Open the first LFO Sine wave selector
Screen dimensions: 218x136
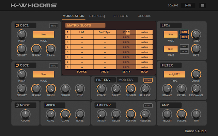click(171, 34)
